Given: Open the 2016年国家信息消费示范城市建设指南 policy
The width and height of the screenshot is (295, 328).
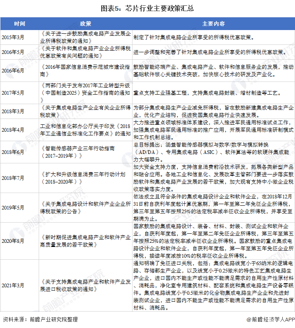Looking at the screenshot, I should 86,71.
